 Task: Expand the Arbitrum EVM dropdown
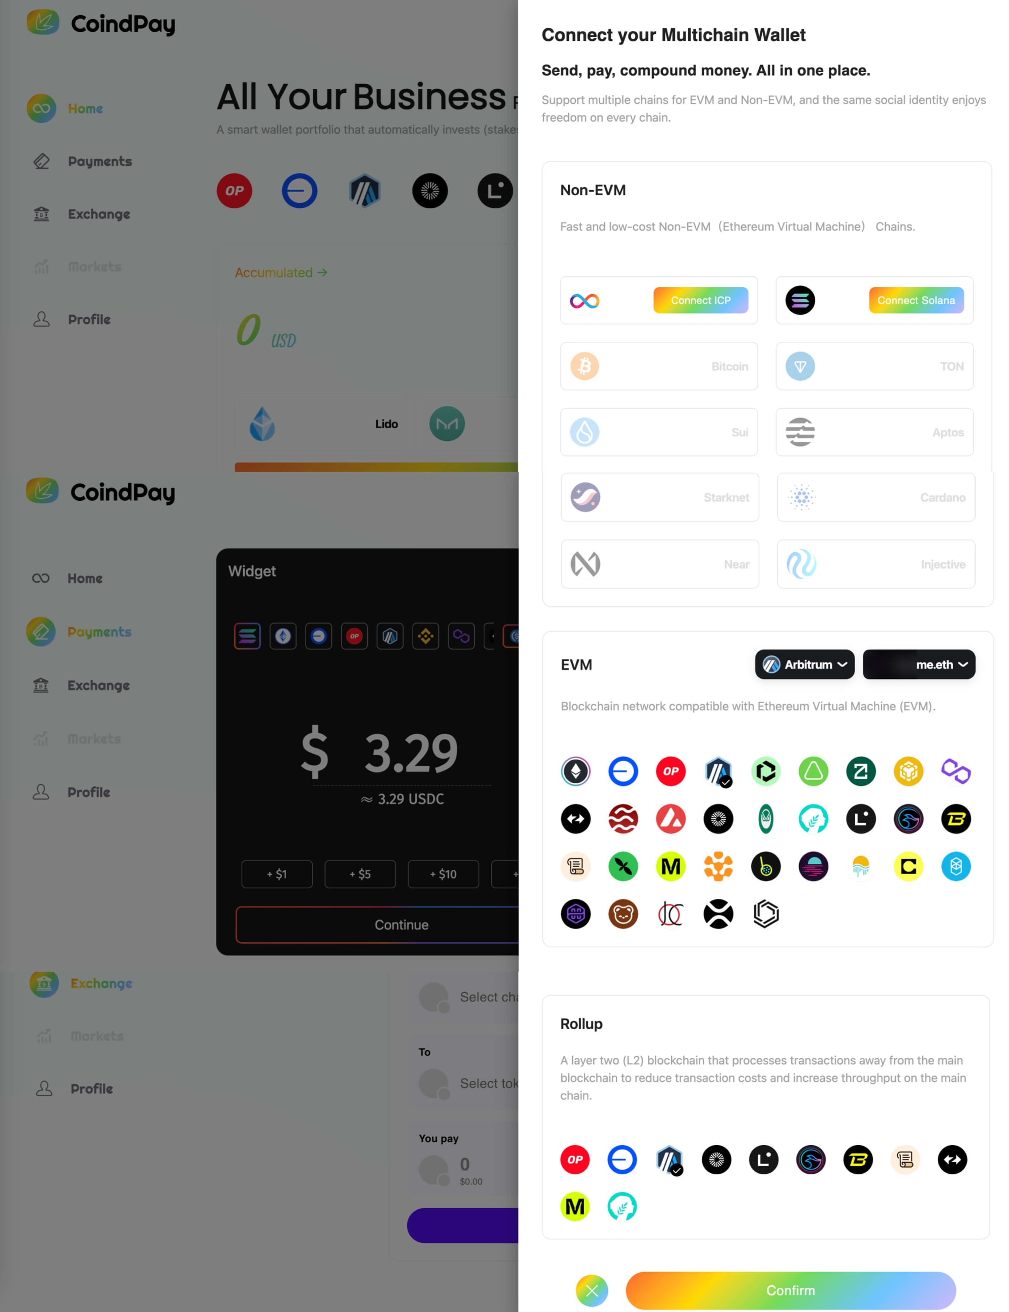(803, 664)
